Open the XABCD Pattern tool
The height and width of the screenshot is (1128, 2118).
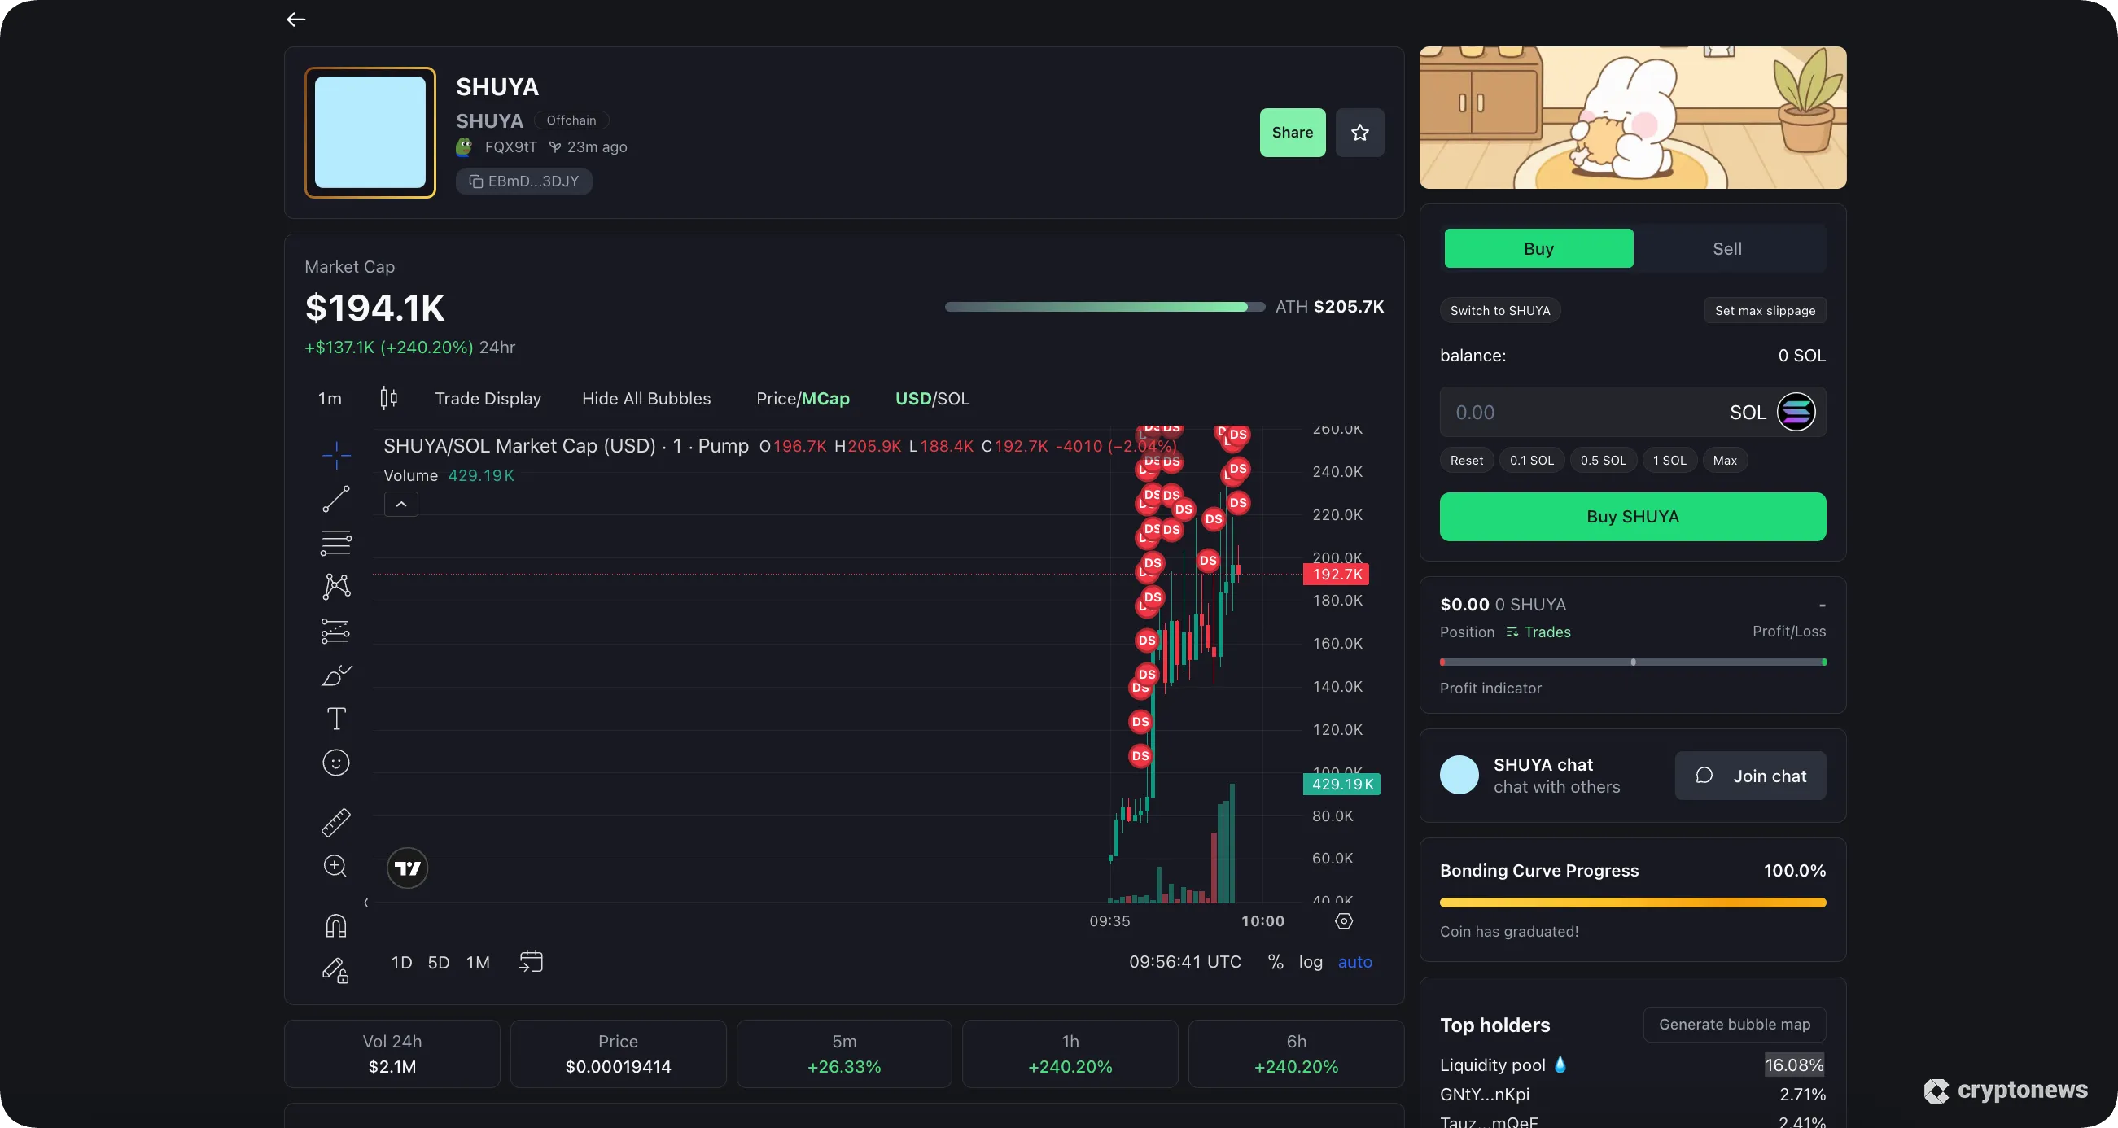(x=335, y=585)
